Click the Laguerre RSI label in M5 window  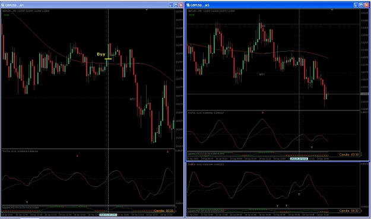tap(206, 154)
